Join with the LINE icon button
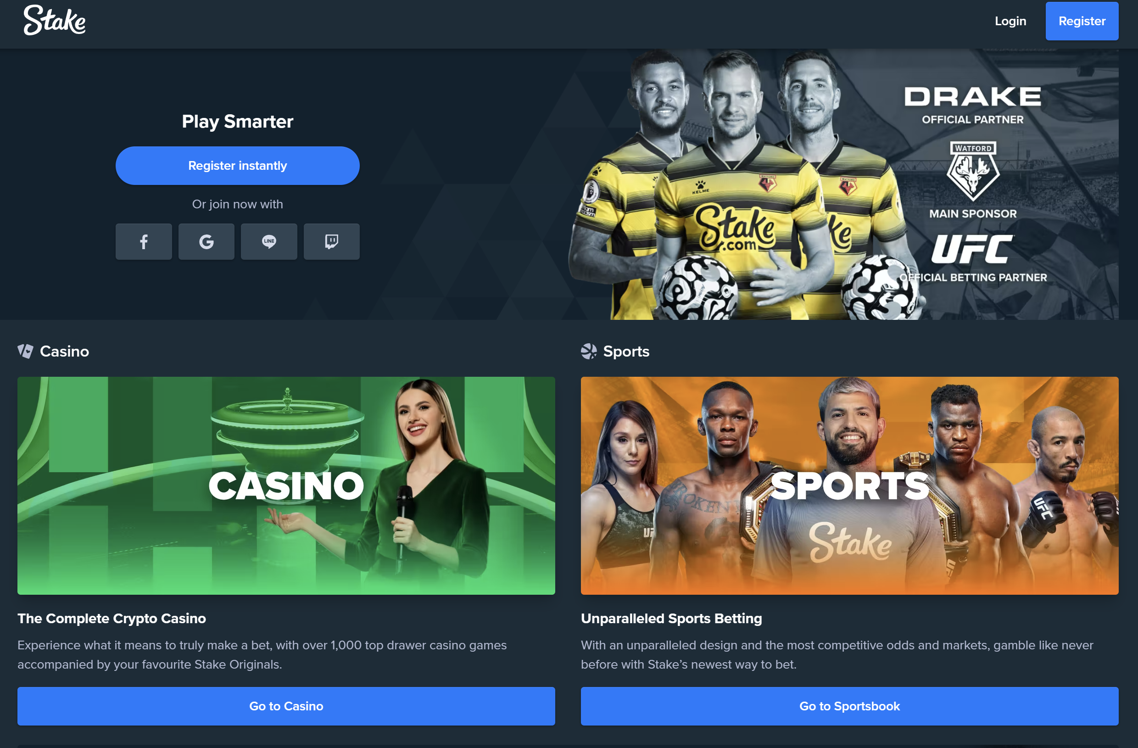This screenshot has width=1138, height=748. click(x=269, y=241)
